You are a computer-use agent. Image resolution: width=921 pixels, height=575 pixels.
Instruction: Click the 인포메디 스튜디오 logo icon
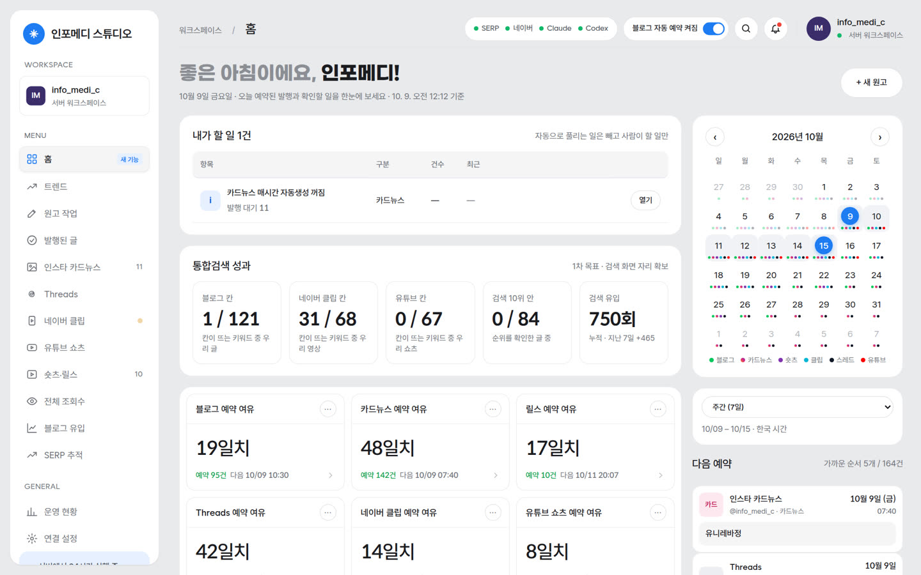pyautogui.click(x=34, y=34)
